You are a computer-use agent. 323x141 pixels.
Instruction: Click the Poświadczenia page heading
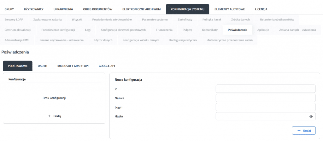tap(15, 52)
